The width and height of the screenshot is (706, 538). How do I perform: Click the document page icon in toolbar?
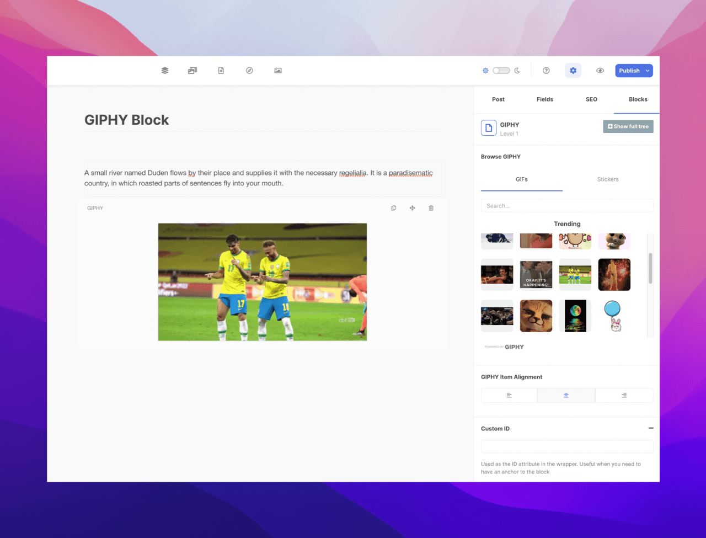(x=221, y=71)
